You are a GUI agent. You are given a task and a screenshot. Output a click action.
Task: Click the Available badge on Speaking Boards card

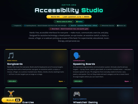pos(78,81)
